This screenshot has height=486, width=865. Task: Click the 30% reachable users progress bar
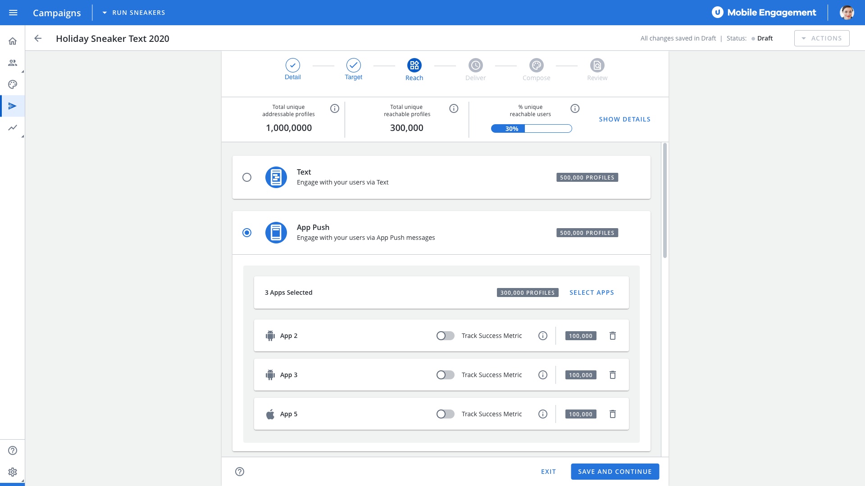pos(532,129)
